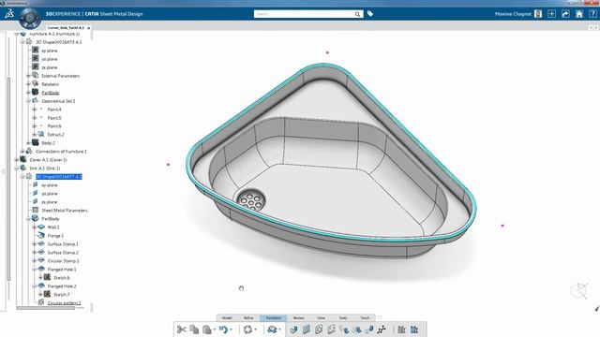Open the Update gear dropdown arrow
Image resolution: width=600 pixels, height=337 pixels.
[x=256, y=330]
